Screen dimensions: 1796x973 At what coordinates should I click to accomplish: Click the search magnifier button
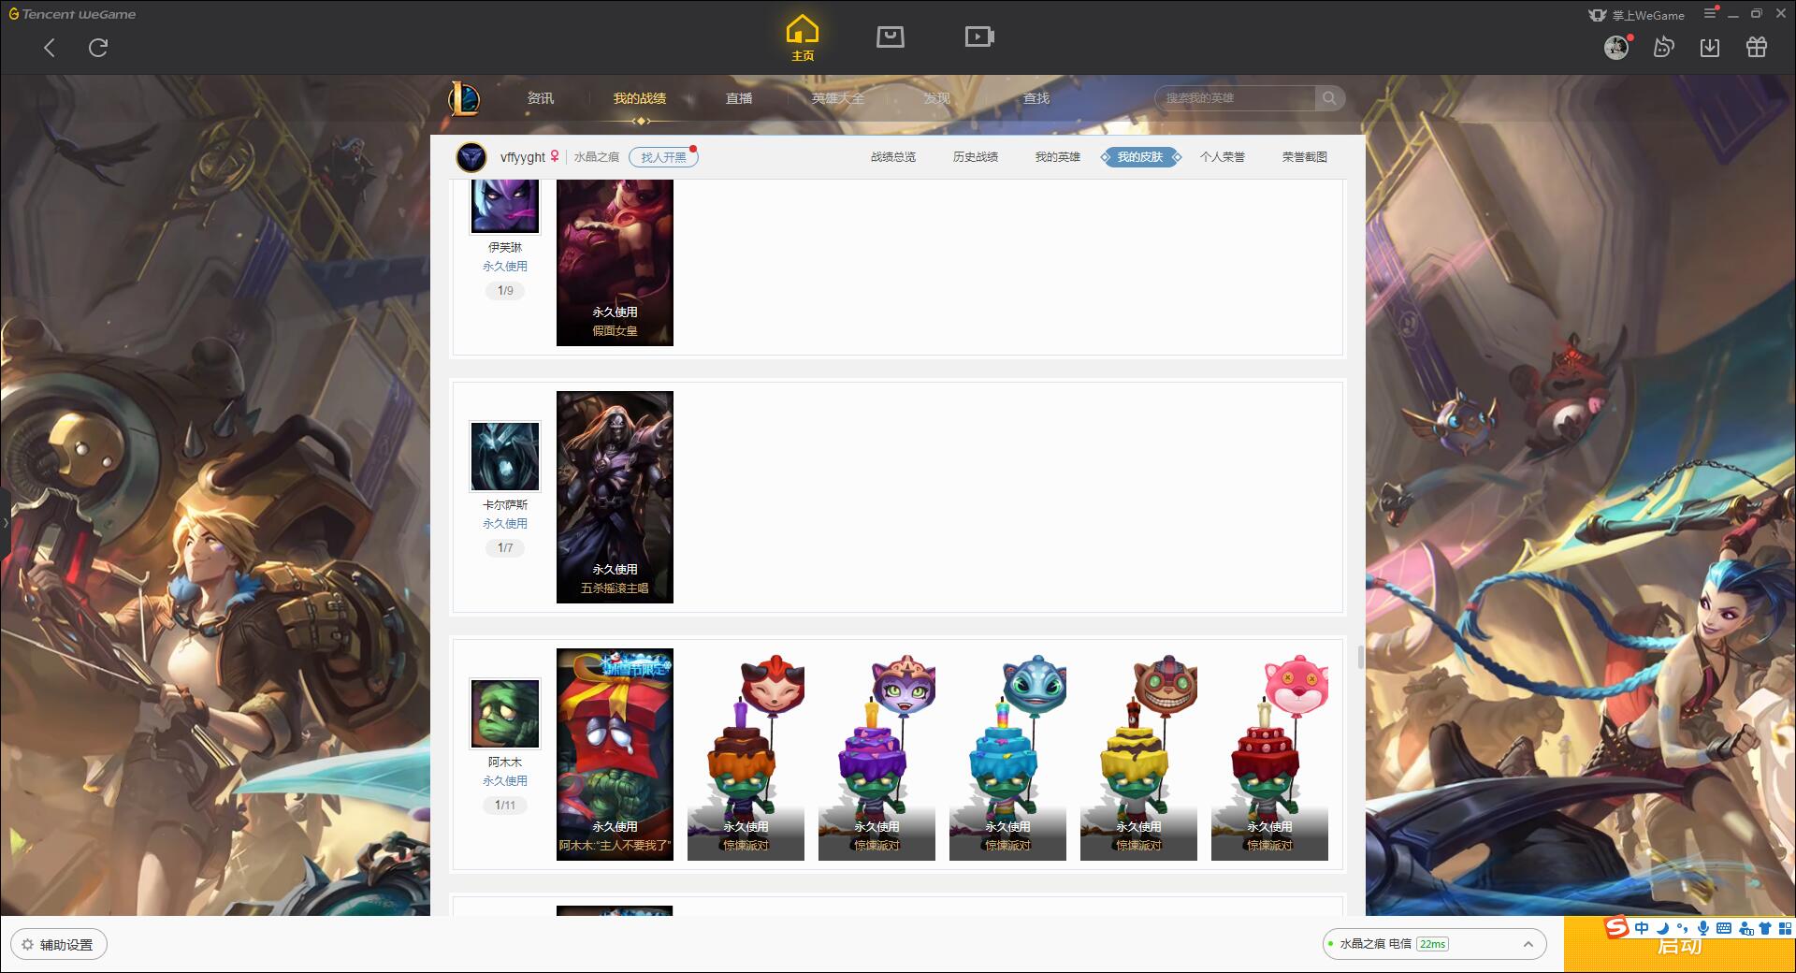point(1329,98)
